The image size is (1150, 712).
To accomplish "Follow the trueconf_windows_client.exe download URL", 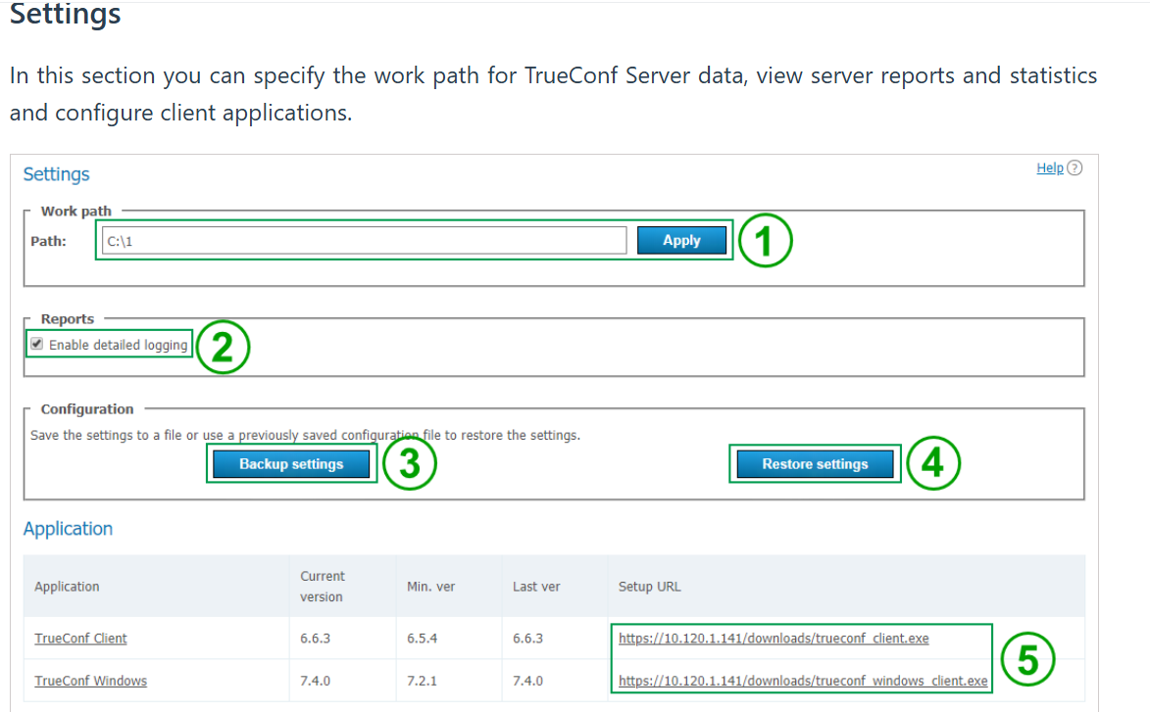I will 803,681.
